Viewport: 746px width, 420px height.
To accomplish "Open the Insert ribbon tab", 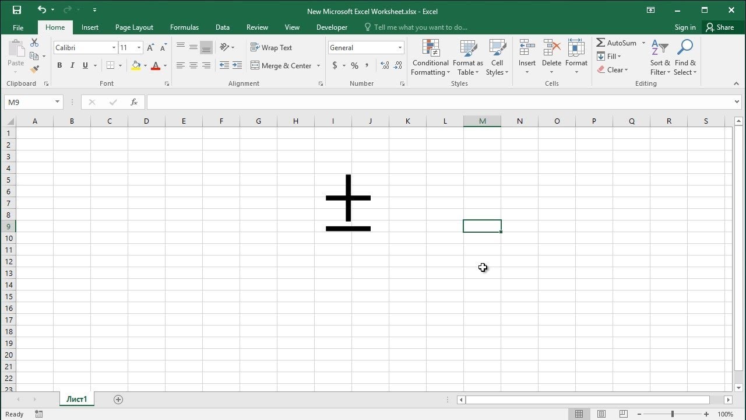I will [x=90, y=27].
